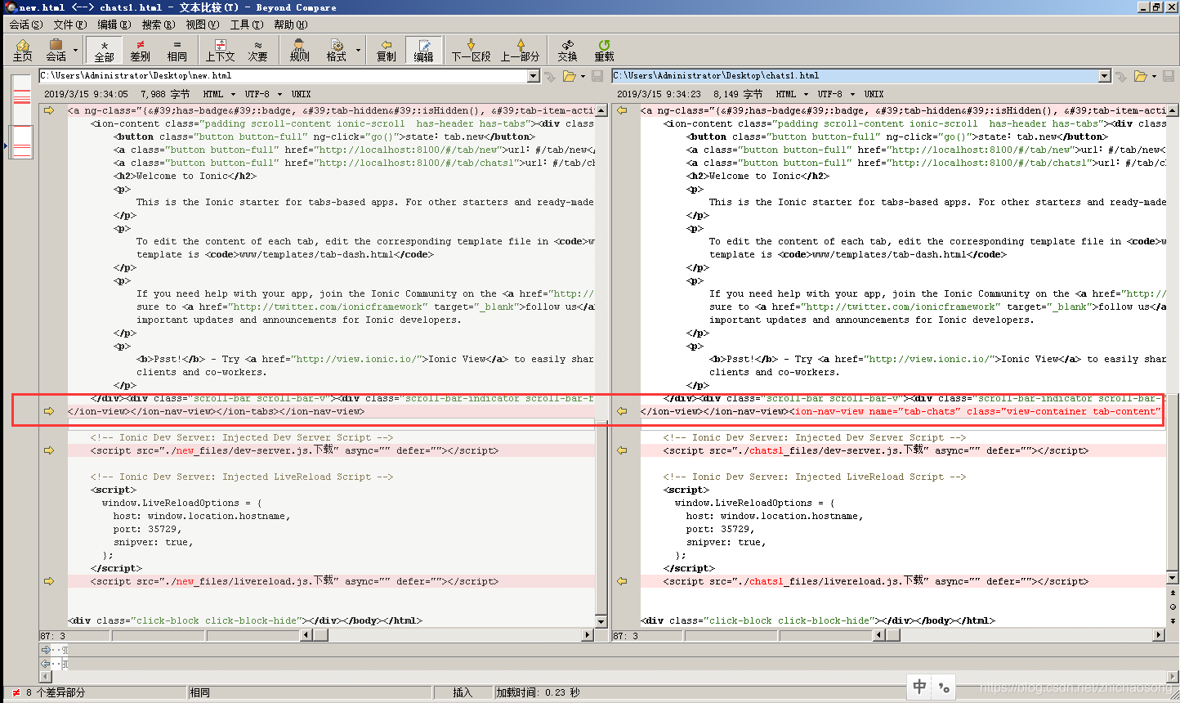Toggle the 全部 show-all filter

pos(104,50)
